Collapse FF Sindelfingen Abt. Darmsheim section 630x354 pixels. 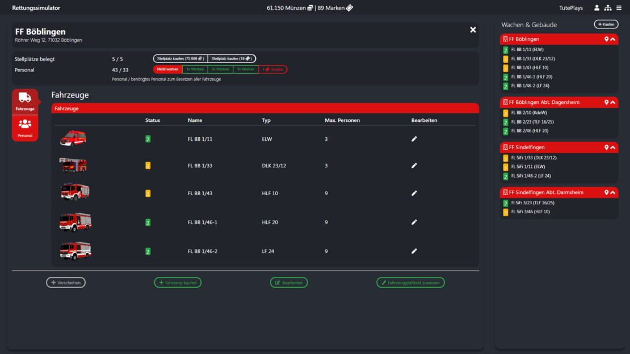(x=613, y=192)
